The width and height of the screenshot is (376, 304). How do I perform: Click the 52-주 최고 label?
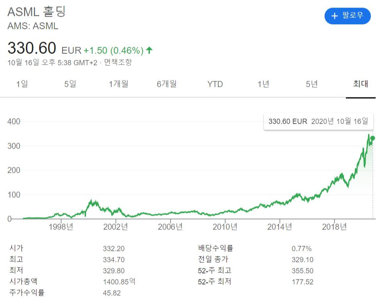tap(215, 271)
